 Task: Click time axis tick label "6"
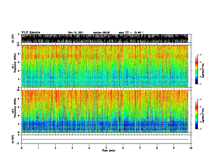tap(123, 148)
